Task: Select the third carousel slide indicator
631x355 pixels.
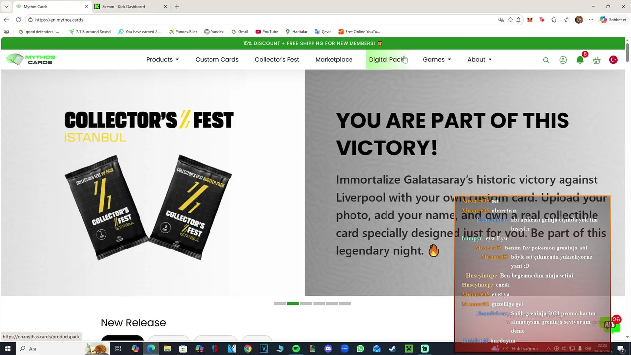Action: (x=306, y=304)
